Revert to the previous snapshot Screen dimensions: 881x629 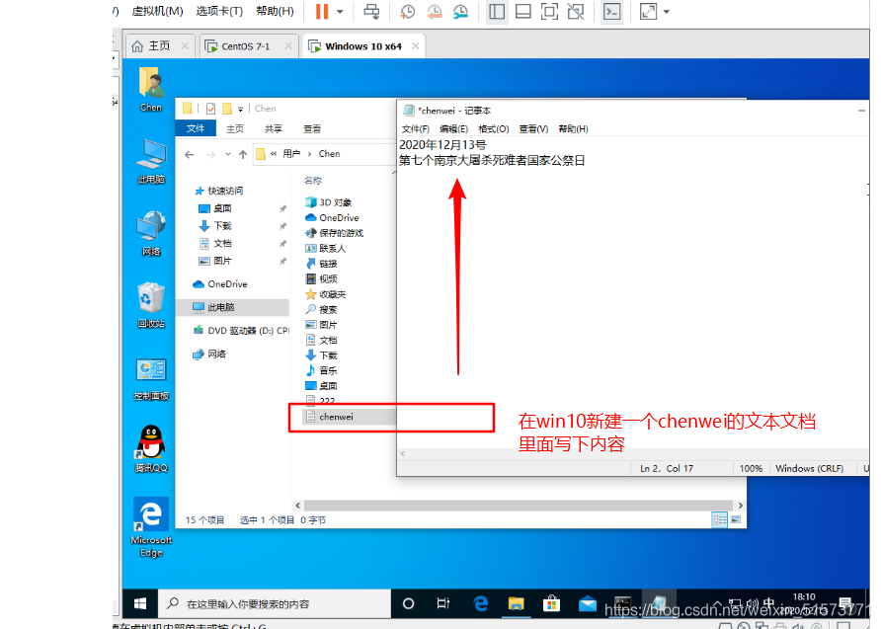point(434,11)
